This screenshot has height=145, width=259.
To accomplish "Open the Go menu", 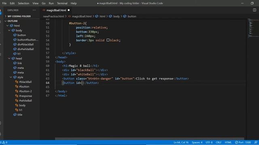I will click(x=43, y=3).
